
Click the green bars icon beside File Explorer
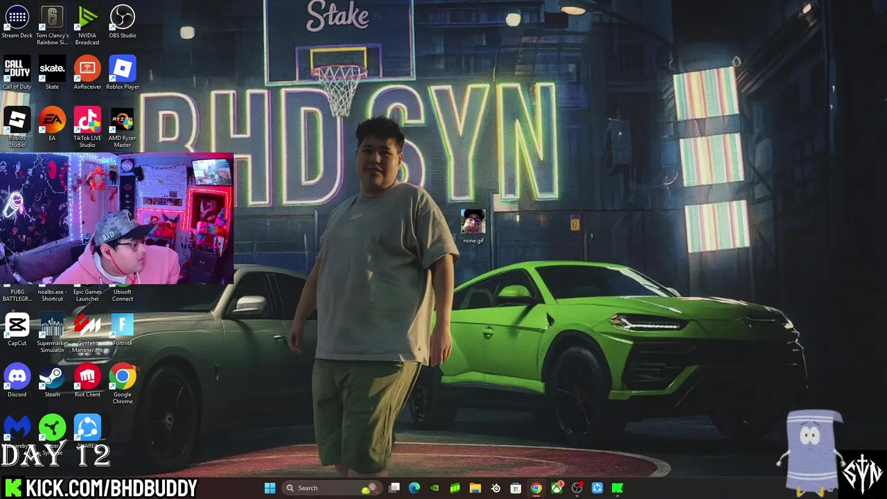[455, 488]
